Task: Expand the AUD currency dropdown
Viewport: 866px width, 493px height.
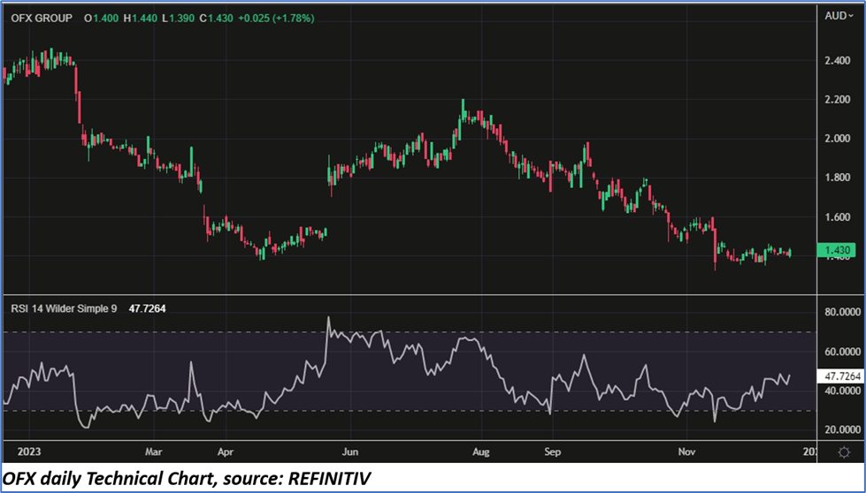Action: [838, 15]
